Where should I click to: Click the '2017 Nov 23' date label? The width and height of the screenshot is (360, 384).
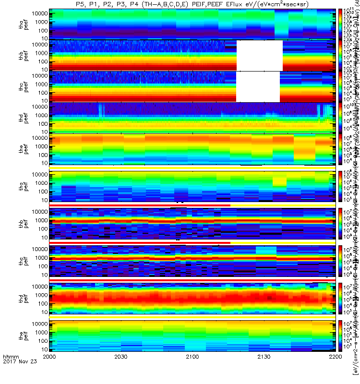[x=20, y=361]
